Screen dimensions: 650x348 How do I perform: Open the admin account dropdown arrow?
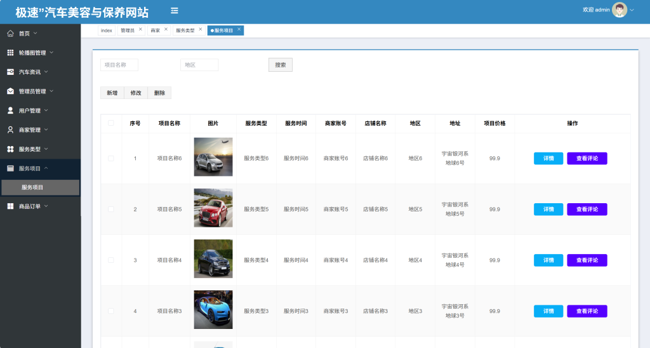632,10
